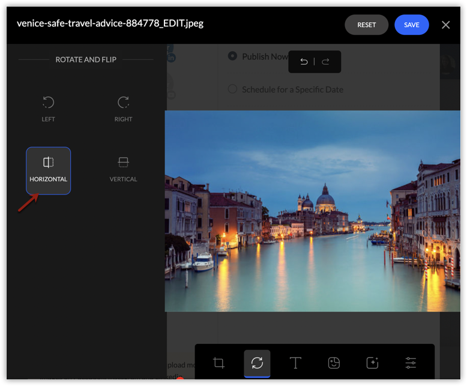Open the sparkle Filters tool

372,363
